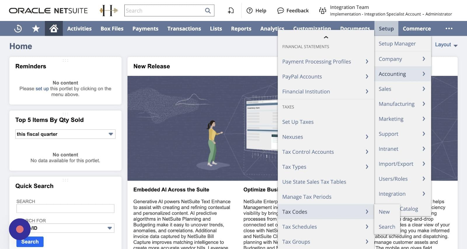
Task: Click the search magnifier icon
Action: tap(208, 11)
